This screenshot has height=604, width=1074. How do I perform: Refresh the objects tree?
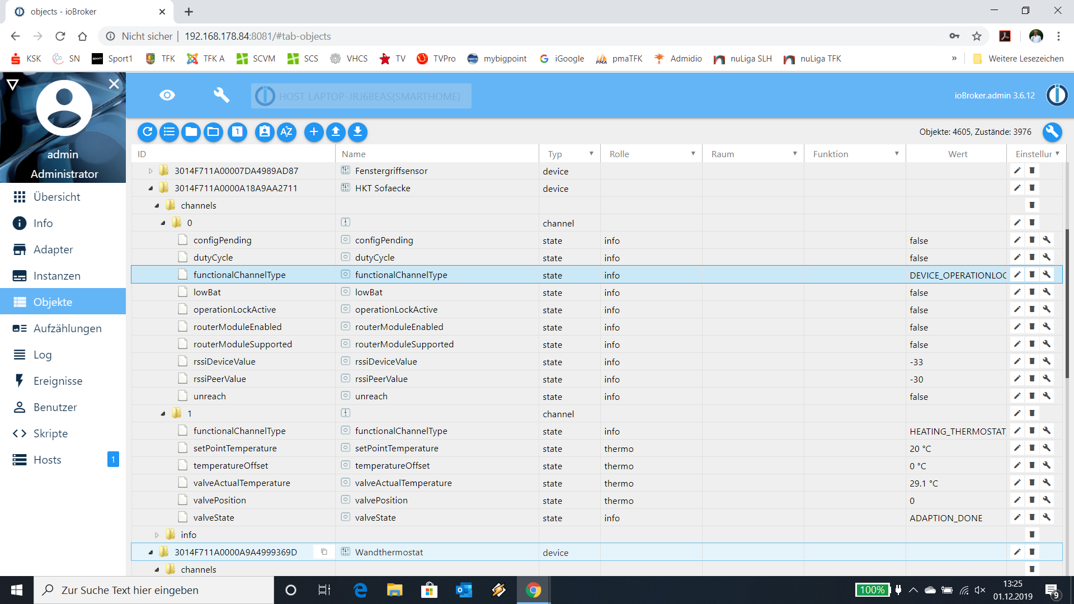pyautogui.click(x=147, y=132)
